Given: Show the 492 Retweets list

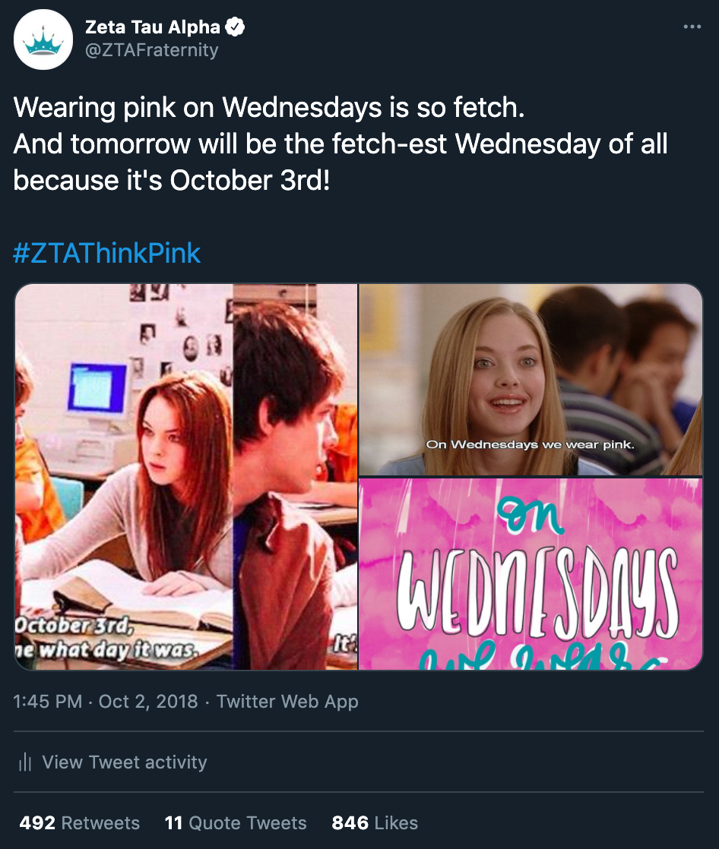Looking at the screenshot, I should [80, 823].
